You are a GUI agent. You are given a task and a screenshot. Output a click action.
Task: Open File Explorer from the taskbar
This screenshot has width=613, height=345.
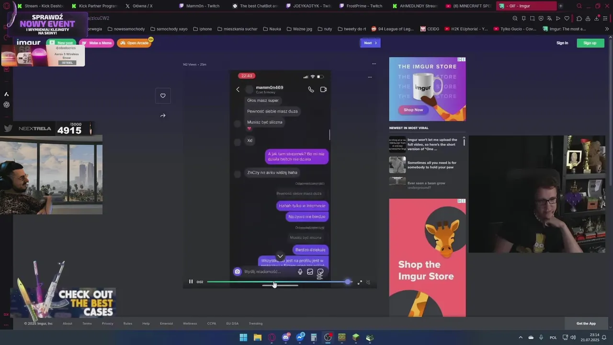(258, 337)
